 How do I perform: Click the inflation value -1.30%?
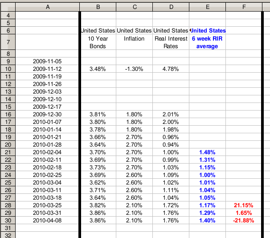[134, 69]
